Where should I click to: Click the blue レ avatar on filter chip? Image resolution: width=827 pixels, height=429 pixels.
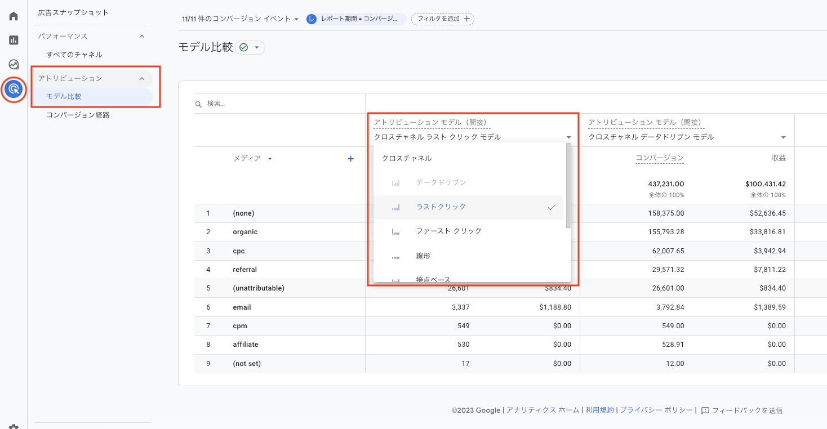[312, 19]
